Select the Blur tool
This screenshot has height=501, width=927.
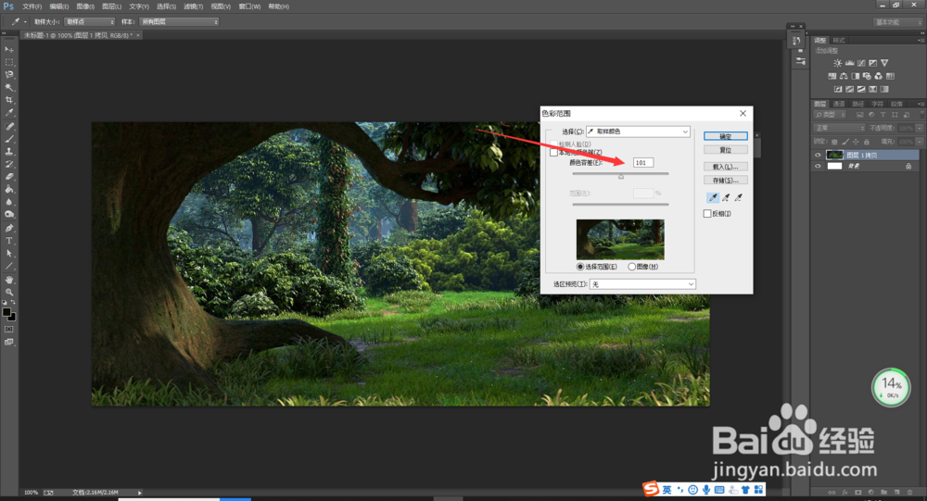9,202
